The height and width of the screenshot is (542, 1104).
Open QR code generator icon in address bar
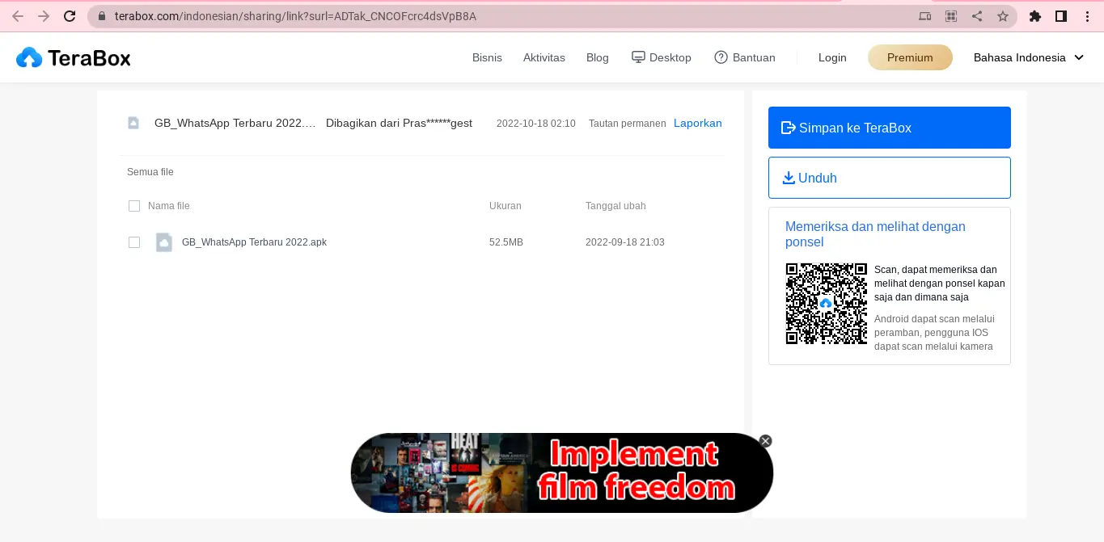[x=951, y=16]
